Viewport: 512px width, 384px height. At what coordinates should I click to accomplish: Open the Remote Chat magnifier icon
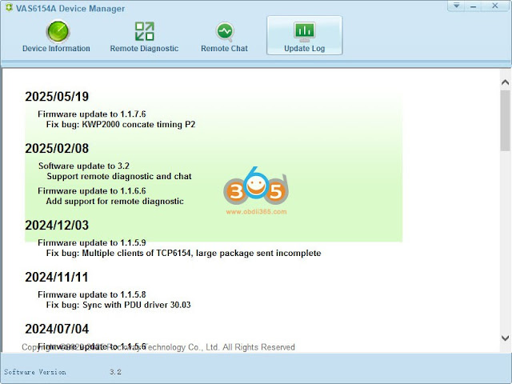click(x=225, y=32)
